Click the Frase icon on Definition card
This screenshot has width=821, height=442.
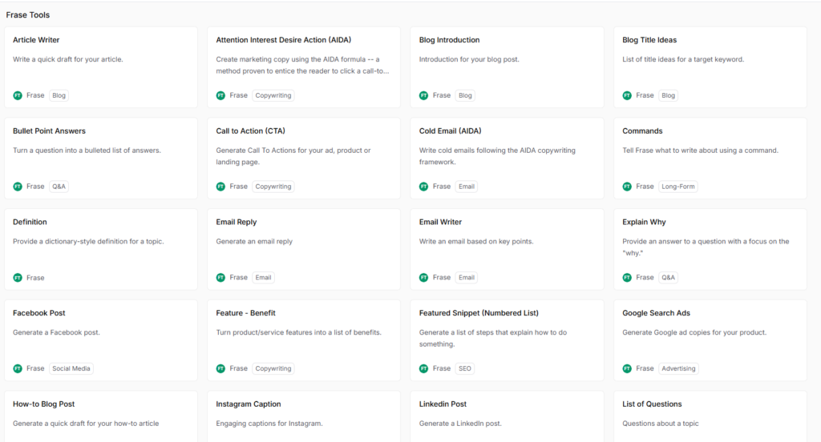click(x=18, y=278)
